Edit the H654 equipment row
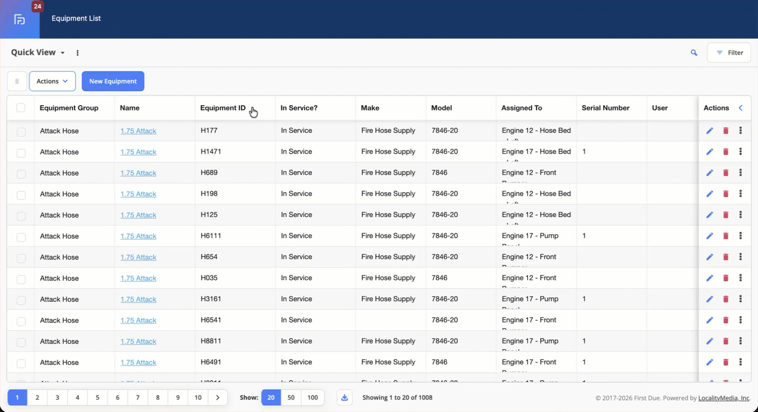The height and width of the screenshot is (412, 758). point(709,257)
